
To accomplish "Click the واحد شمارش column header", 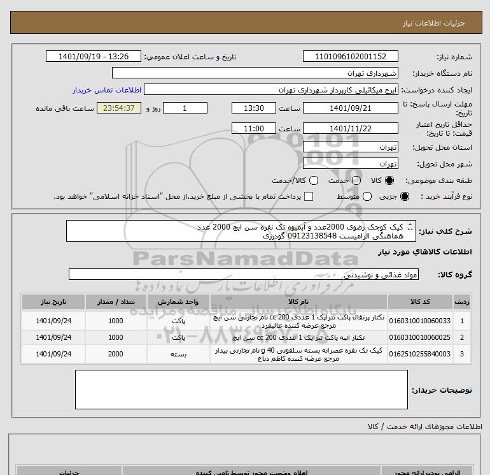I will pyautogui.click(x=178, y=302).
